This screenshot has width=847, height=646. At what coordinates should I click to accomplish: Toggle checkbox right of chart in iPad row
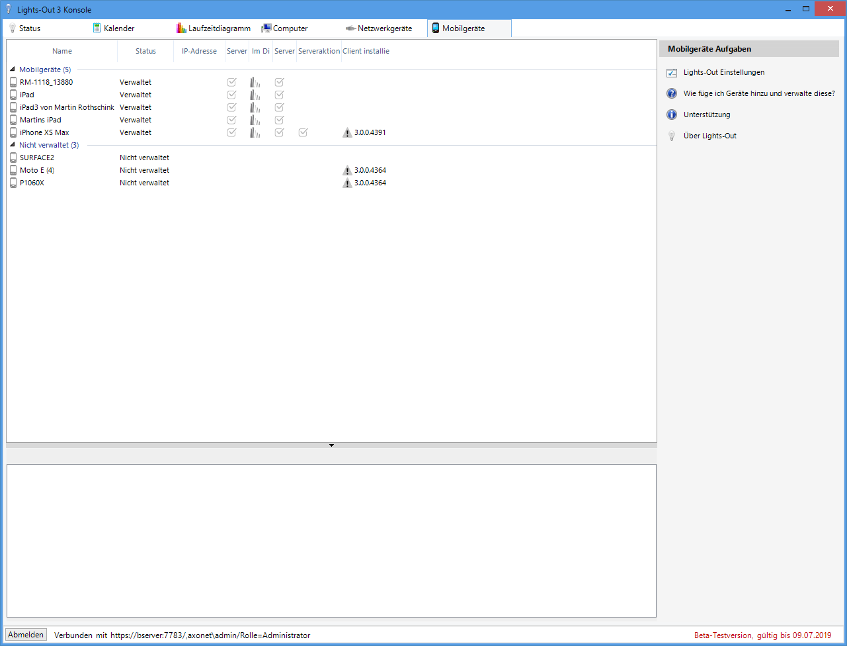[x=279, y=95]
